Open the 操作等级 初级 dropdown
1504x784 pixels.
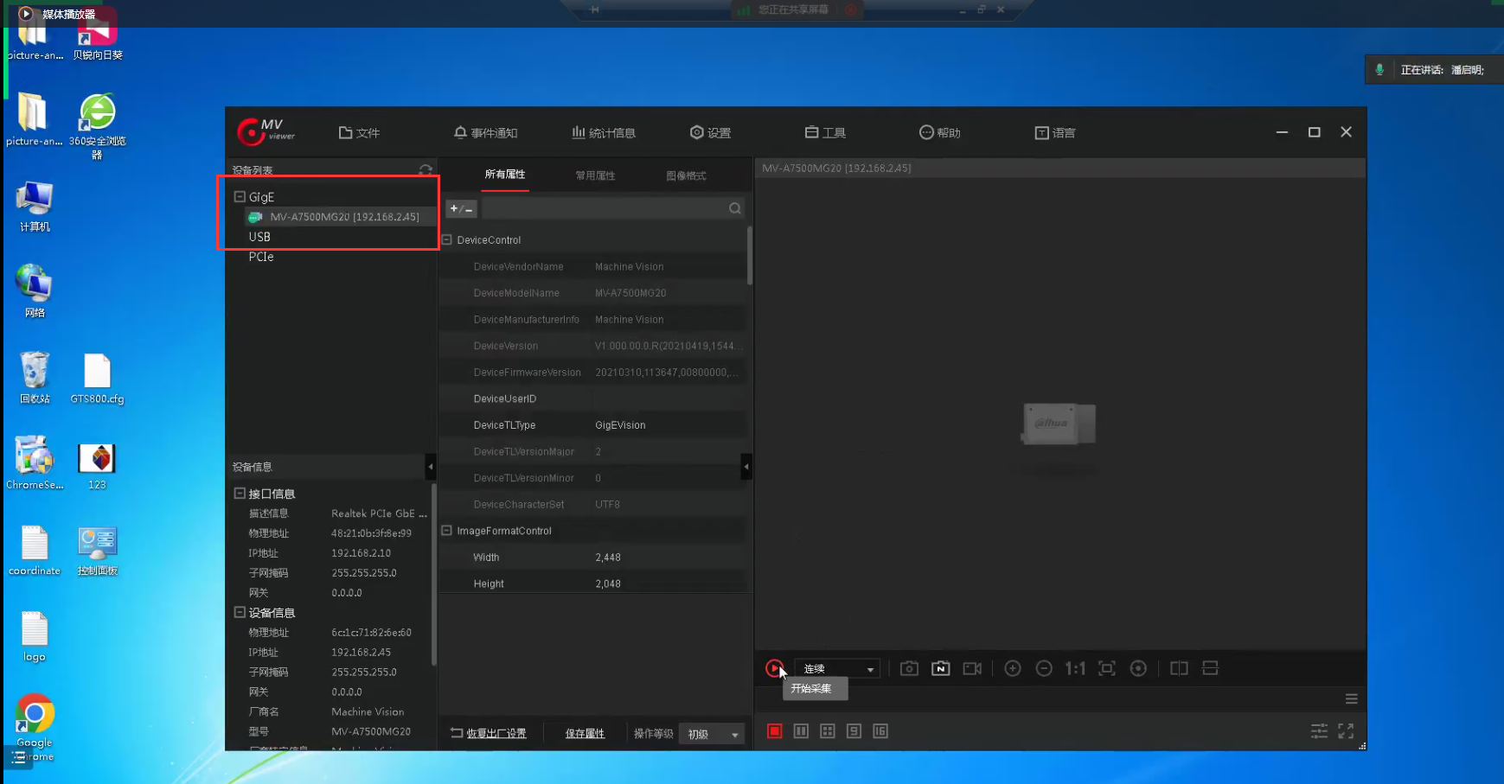[712, 734]
